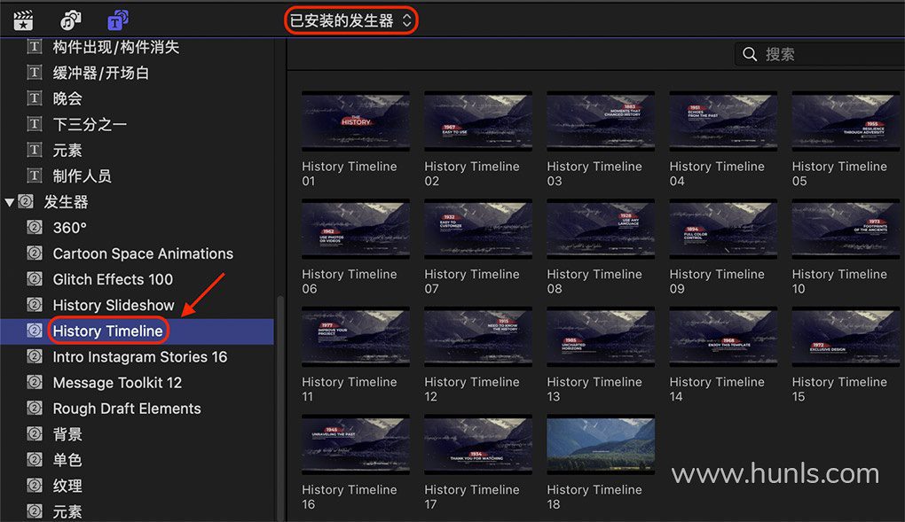Open the Libraries sidebar clapperboard icon

click(23, 20)
